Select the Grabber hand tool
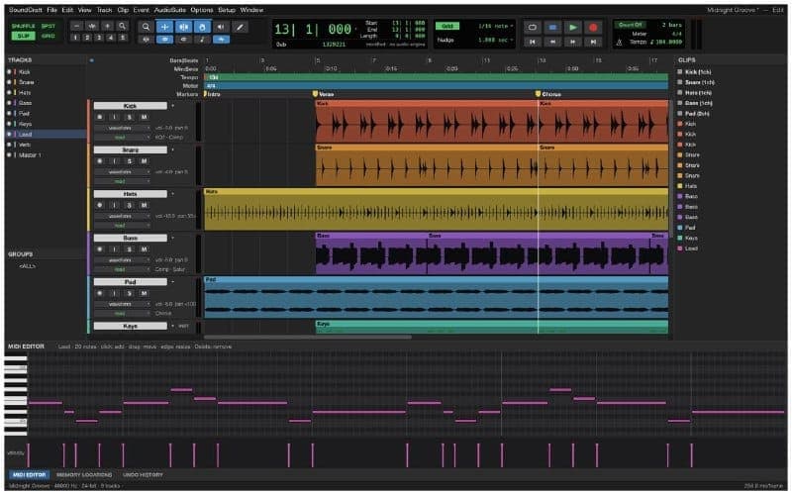Screen dimensions: 792x495 (x=202, y=27)
